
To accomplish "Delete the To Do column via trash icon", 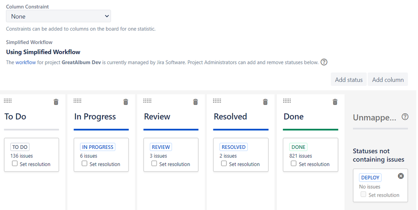I will coord(56,102).
